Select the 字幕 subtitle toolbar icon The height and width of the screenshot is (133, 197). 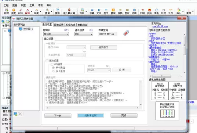pos(92,11)
